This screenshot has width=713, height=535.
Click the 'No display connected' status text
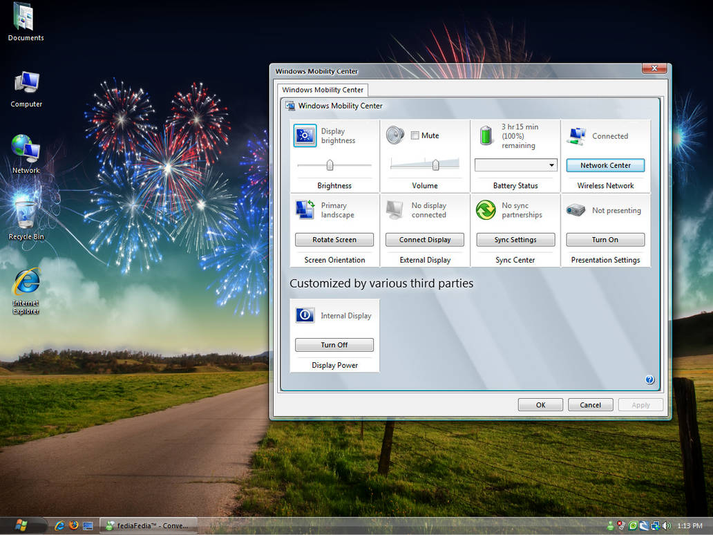pos(429,210)
